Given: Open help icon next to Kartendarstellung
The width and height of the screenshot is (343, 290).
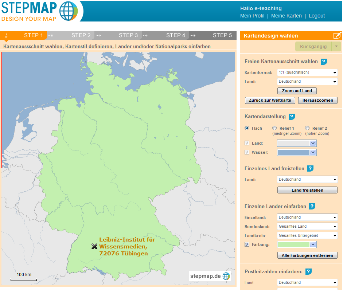Looking at the screenshot, I should pyautogui.click(x=292, y=117).
